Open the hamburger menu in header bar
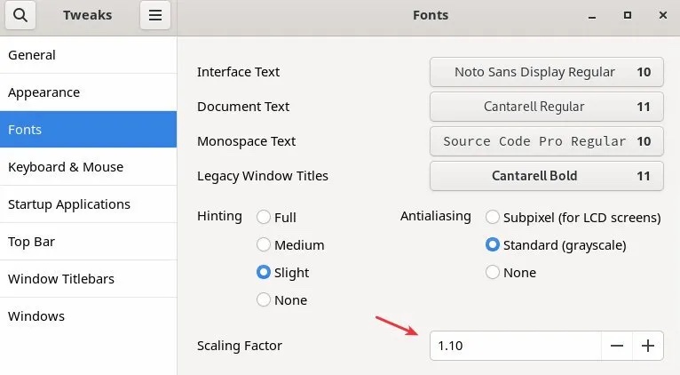 coord(155,15)
